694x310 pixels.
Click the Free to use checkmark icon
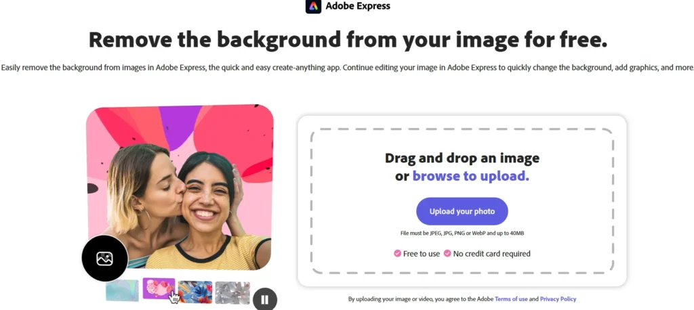click(x=397, y=253)
